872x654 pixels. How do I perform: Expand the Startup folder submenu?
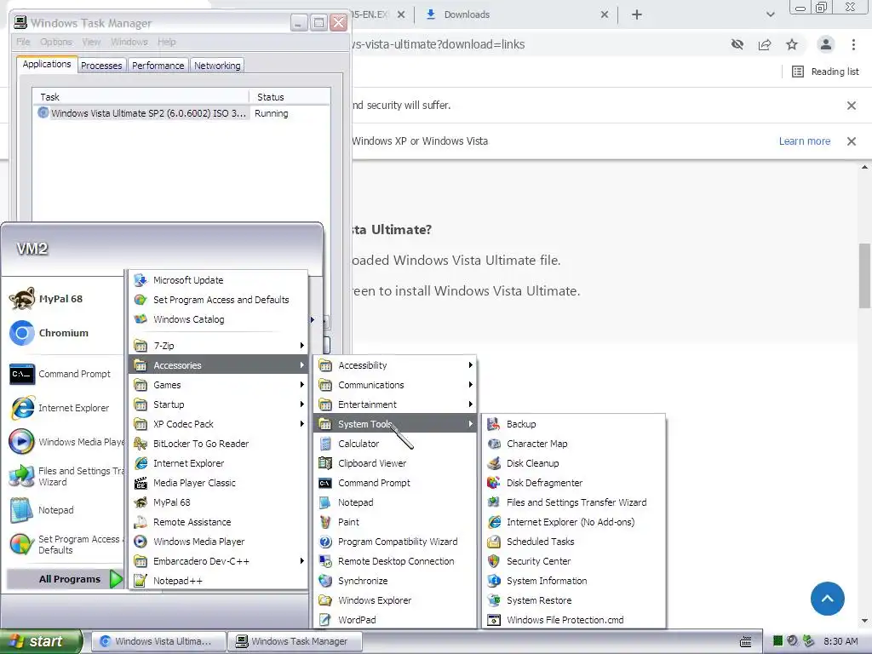tap(219, 404)
